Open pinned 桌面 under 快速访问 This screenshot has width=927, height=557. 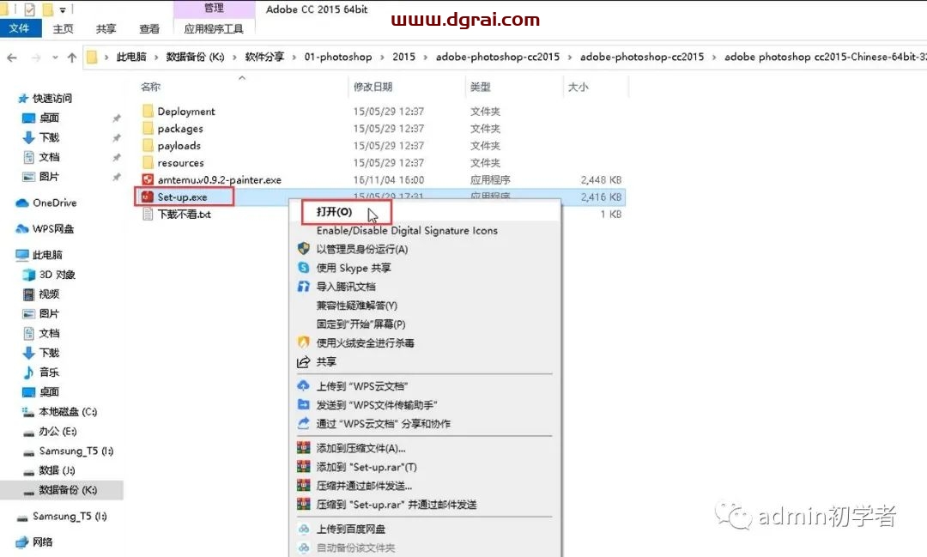[x=48, y=118]
